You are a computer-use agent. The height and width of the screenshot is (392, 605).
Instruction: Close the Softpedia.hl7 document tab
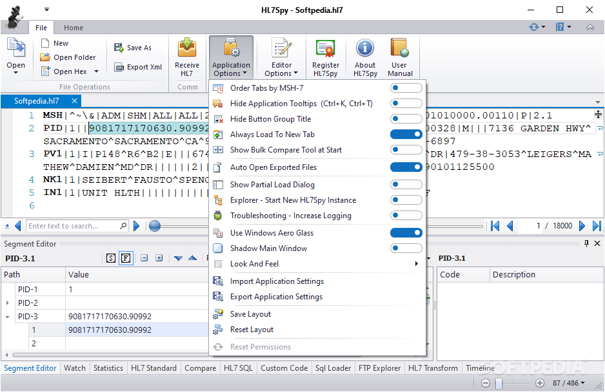(x=74, y=101)
